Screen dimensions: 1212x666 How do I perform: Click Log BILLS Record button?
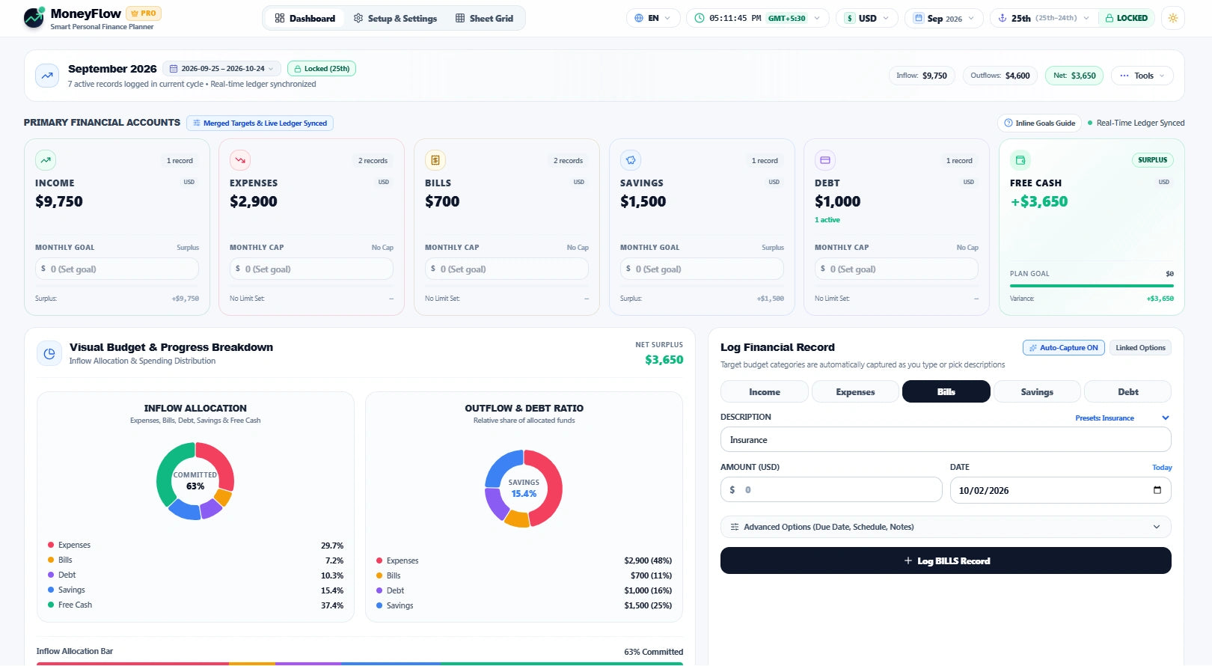tap(946, 560)
